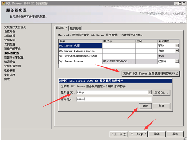Click the 帐户名 column header
Viewport: 188px width, 141px height.
click(x=119, y=41)
